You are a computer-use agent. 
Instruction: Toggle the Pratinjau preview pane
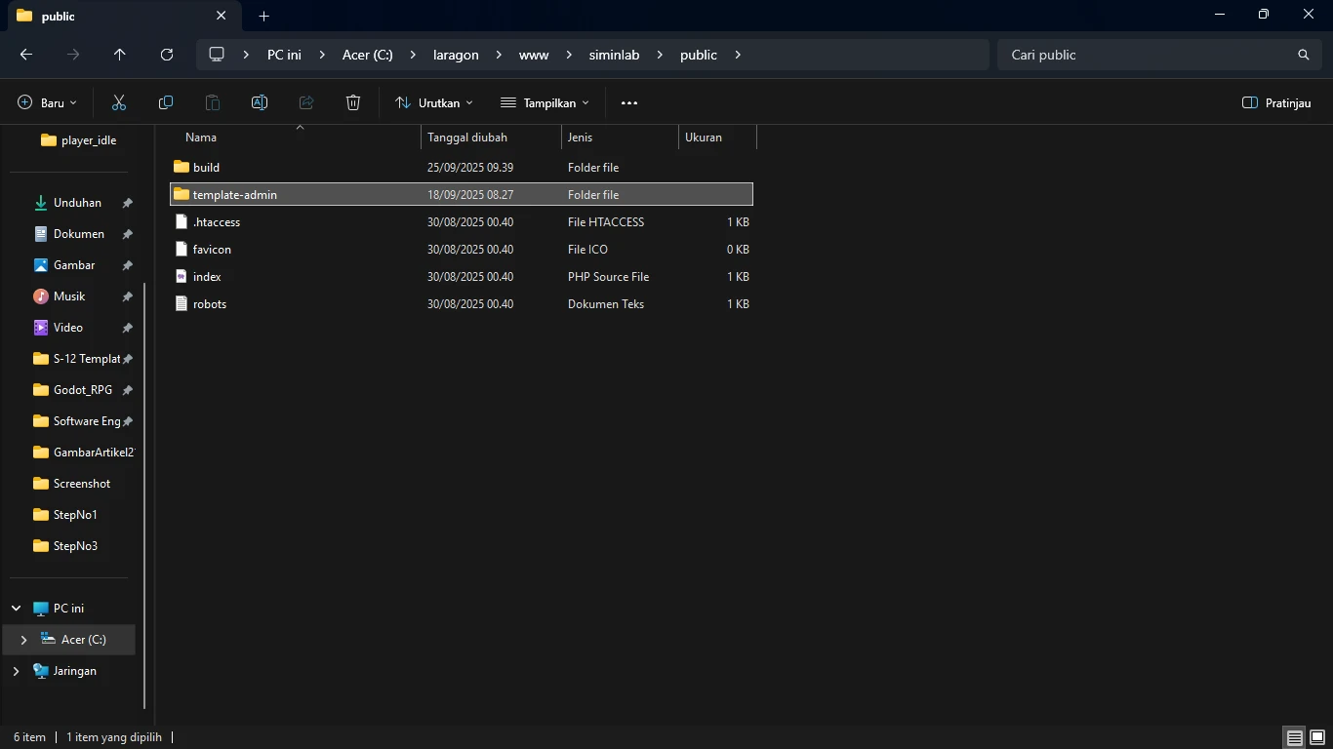point(1276,102)
